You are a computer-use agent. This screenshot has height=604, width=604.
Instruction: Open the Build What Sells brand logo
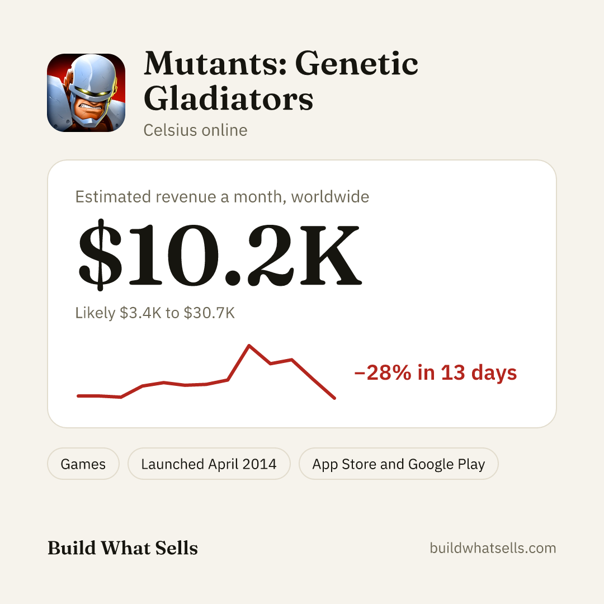coord(122,548)
